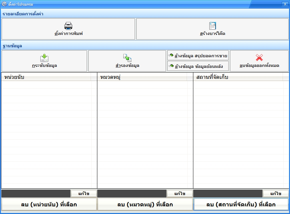Click ลบ (สถานที่จัดเก็บ) ที่เลือก button

[x=241, y=204]
